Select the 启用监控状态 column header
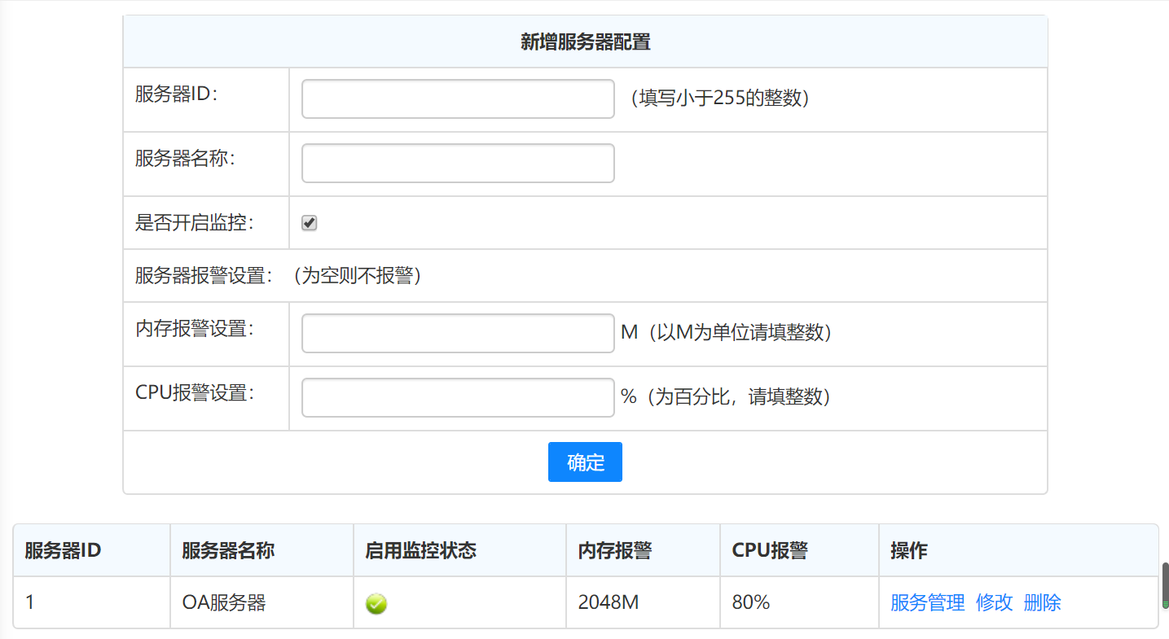 click(420, 550)
